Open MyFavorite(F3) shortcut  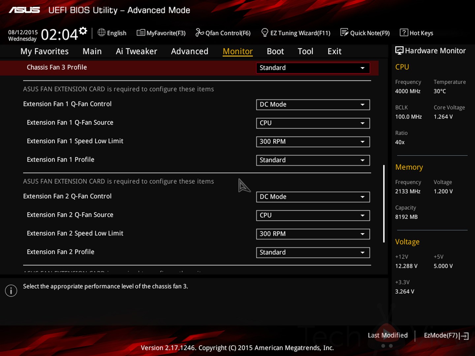tap(161, 33)
